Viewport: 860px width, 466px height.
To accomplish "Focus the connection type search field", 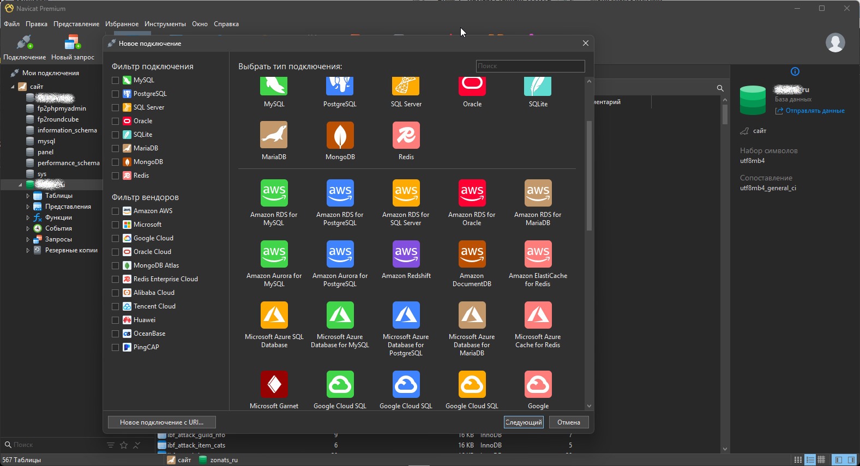I will click(530, 66).
